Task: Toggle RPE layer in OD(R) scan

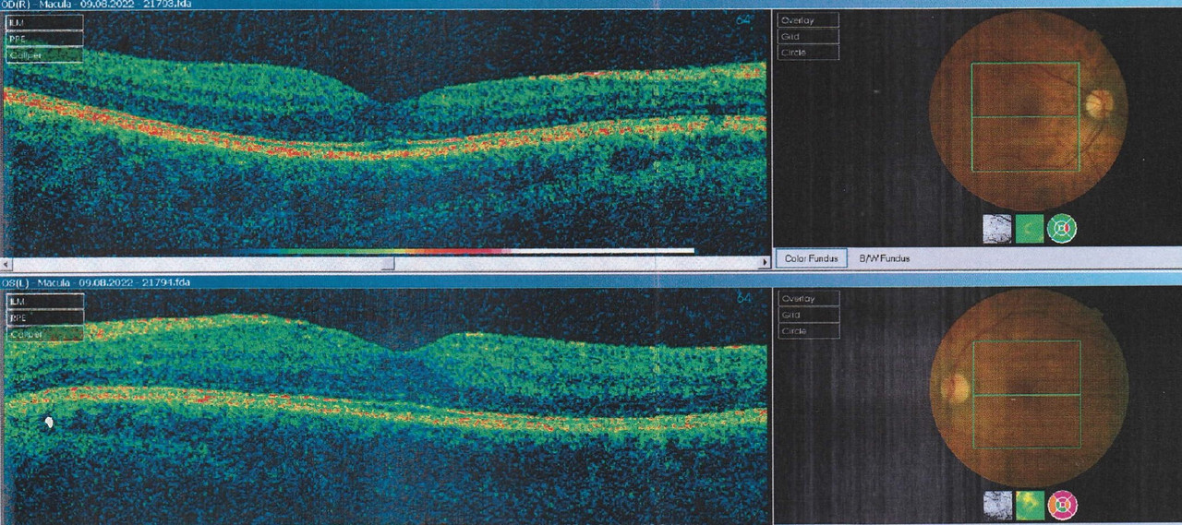Action: point(44,39)
